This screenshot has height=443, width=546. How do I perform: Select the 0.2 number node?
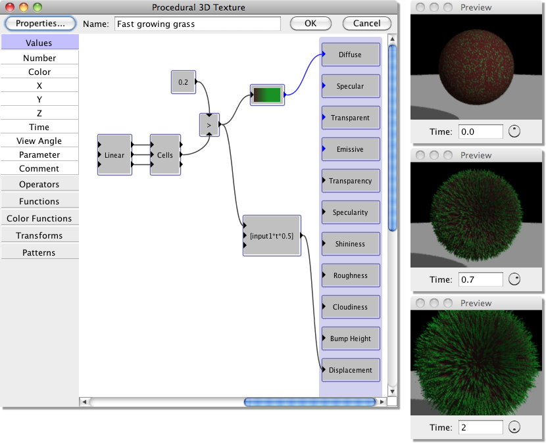(x=184, y=82)
